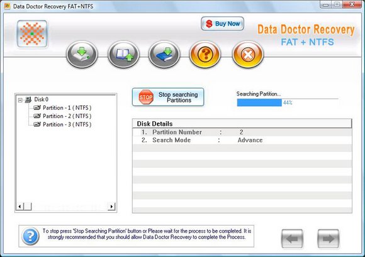Click the Buy Now button

click(223, 23)
